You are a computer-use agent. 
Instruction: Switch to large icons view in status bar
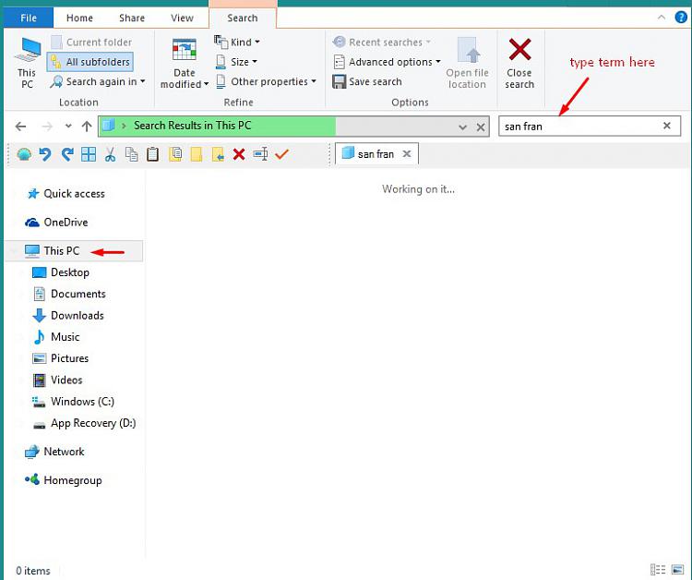coord(677,570)
